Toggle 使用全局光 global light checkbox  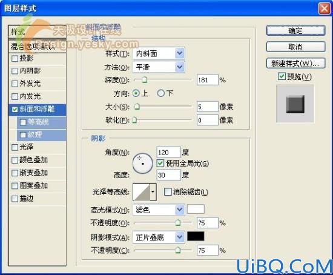pyautogui.click(x=160, y=163)
